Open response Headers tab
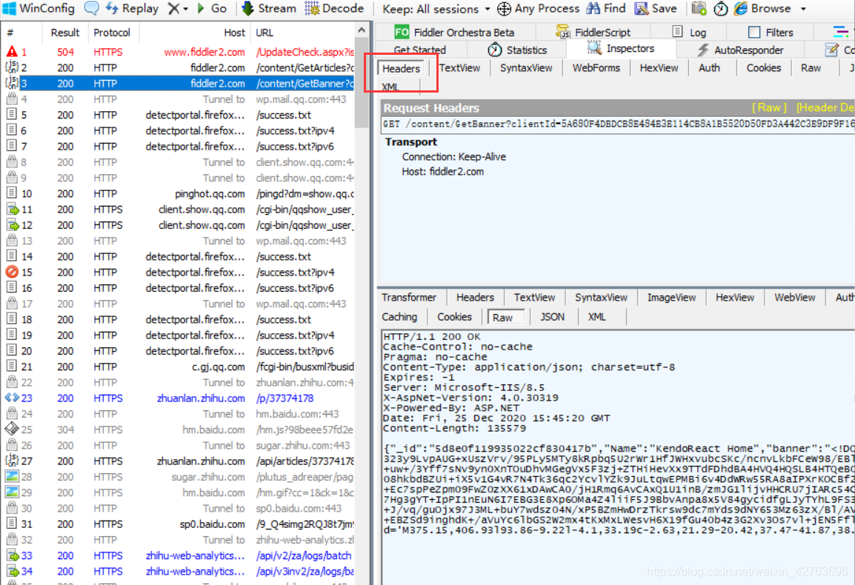The width and height of the screenshot is (855, 585). point(475,298)
